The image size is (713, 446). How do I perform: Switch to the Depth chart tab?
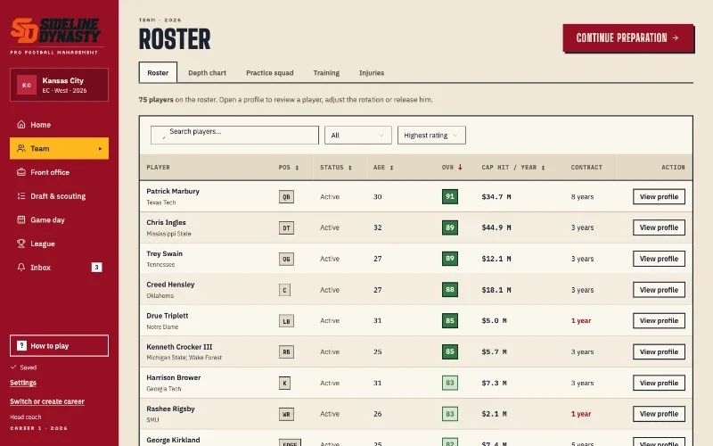(x=207, y=73)
